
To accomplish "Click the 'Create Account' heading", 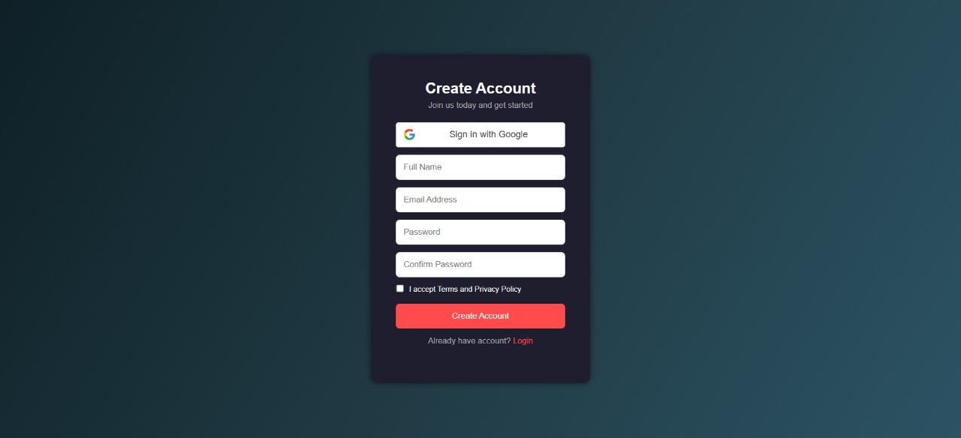I will tap(480, 88).
